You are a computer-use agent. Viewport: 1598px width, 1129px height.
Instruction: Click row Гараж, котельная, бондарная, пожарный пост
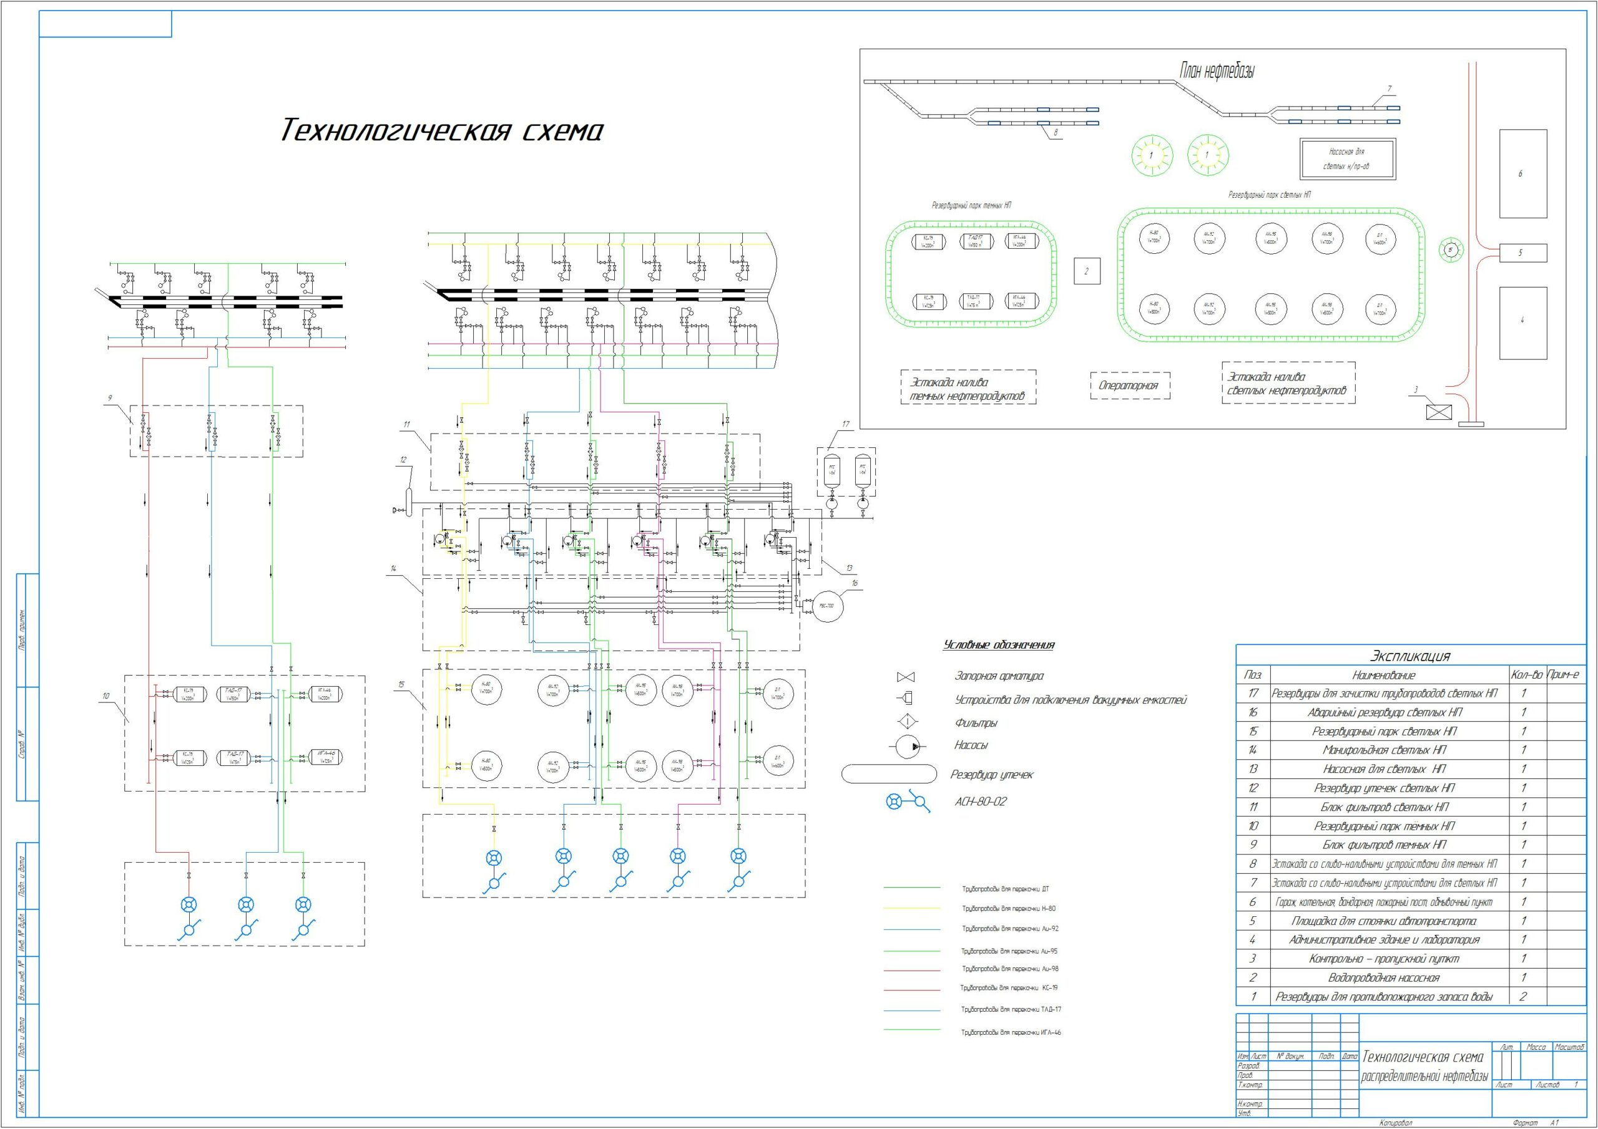click(x=1409, y=902)
